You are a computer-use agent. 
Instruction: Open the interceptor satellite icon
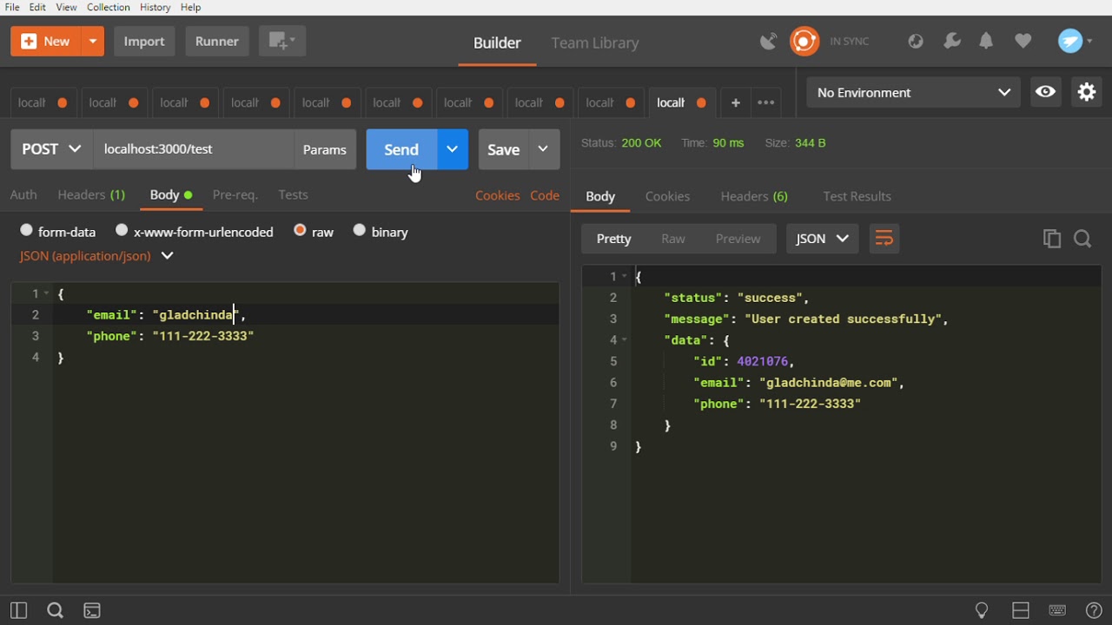[768, 41]
